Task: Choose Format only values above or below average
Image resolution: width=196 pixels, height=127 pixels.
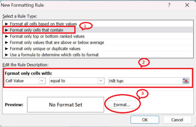Action: pyautogui.click(x=57, y=43)
